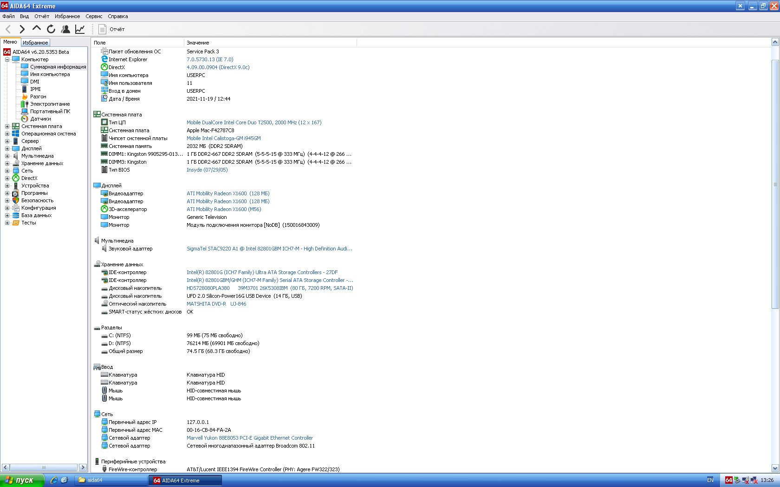Open the graph chart icon in toolbar
The image size is (780, 487).
80,29
